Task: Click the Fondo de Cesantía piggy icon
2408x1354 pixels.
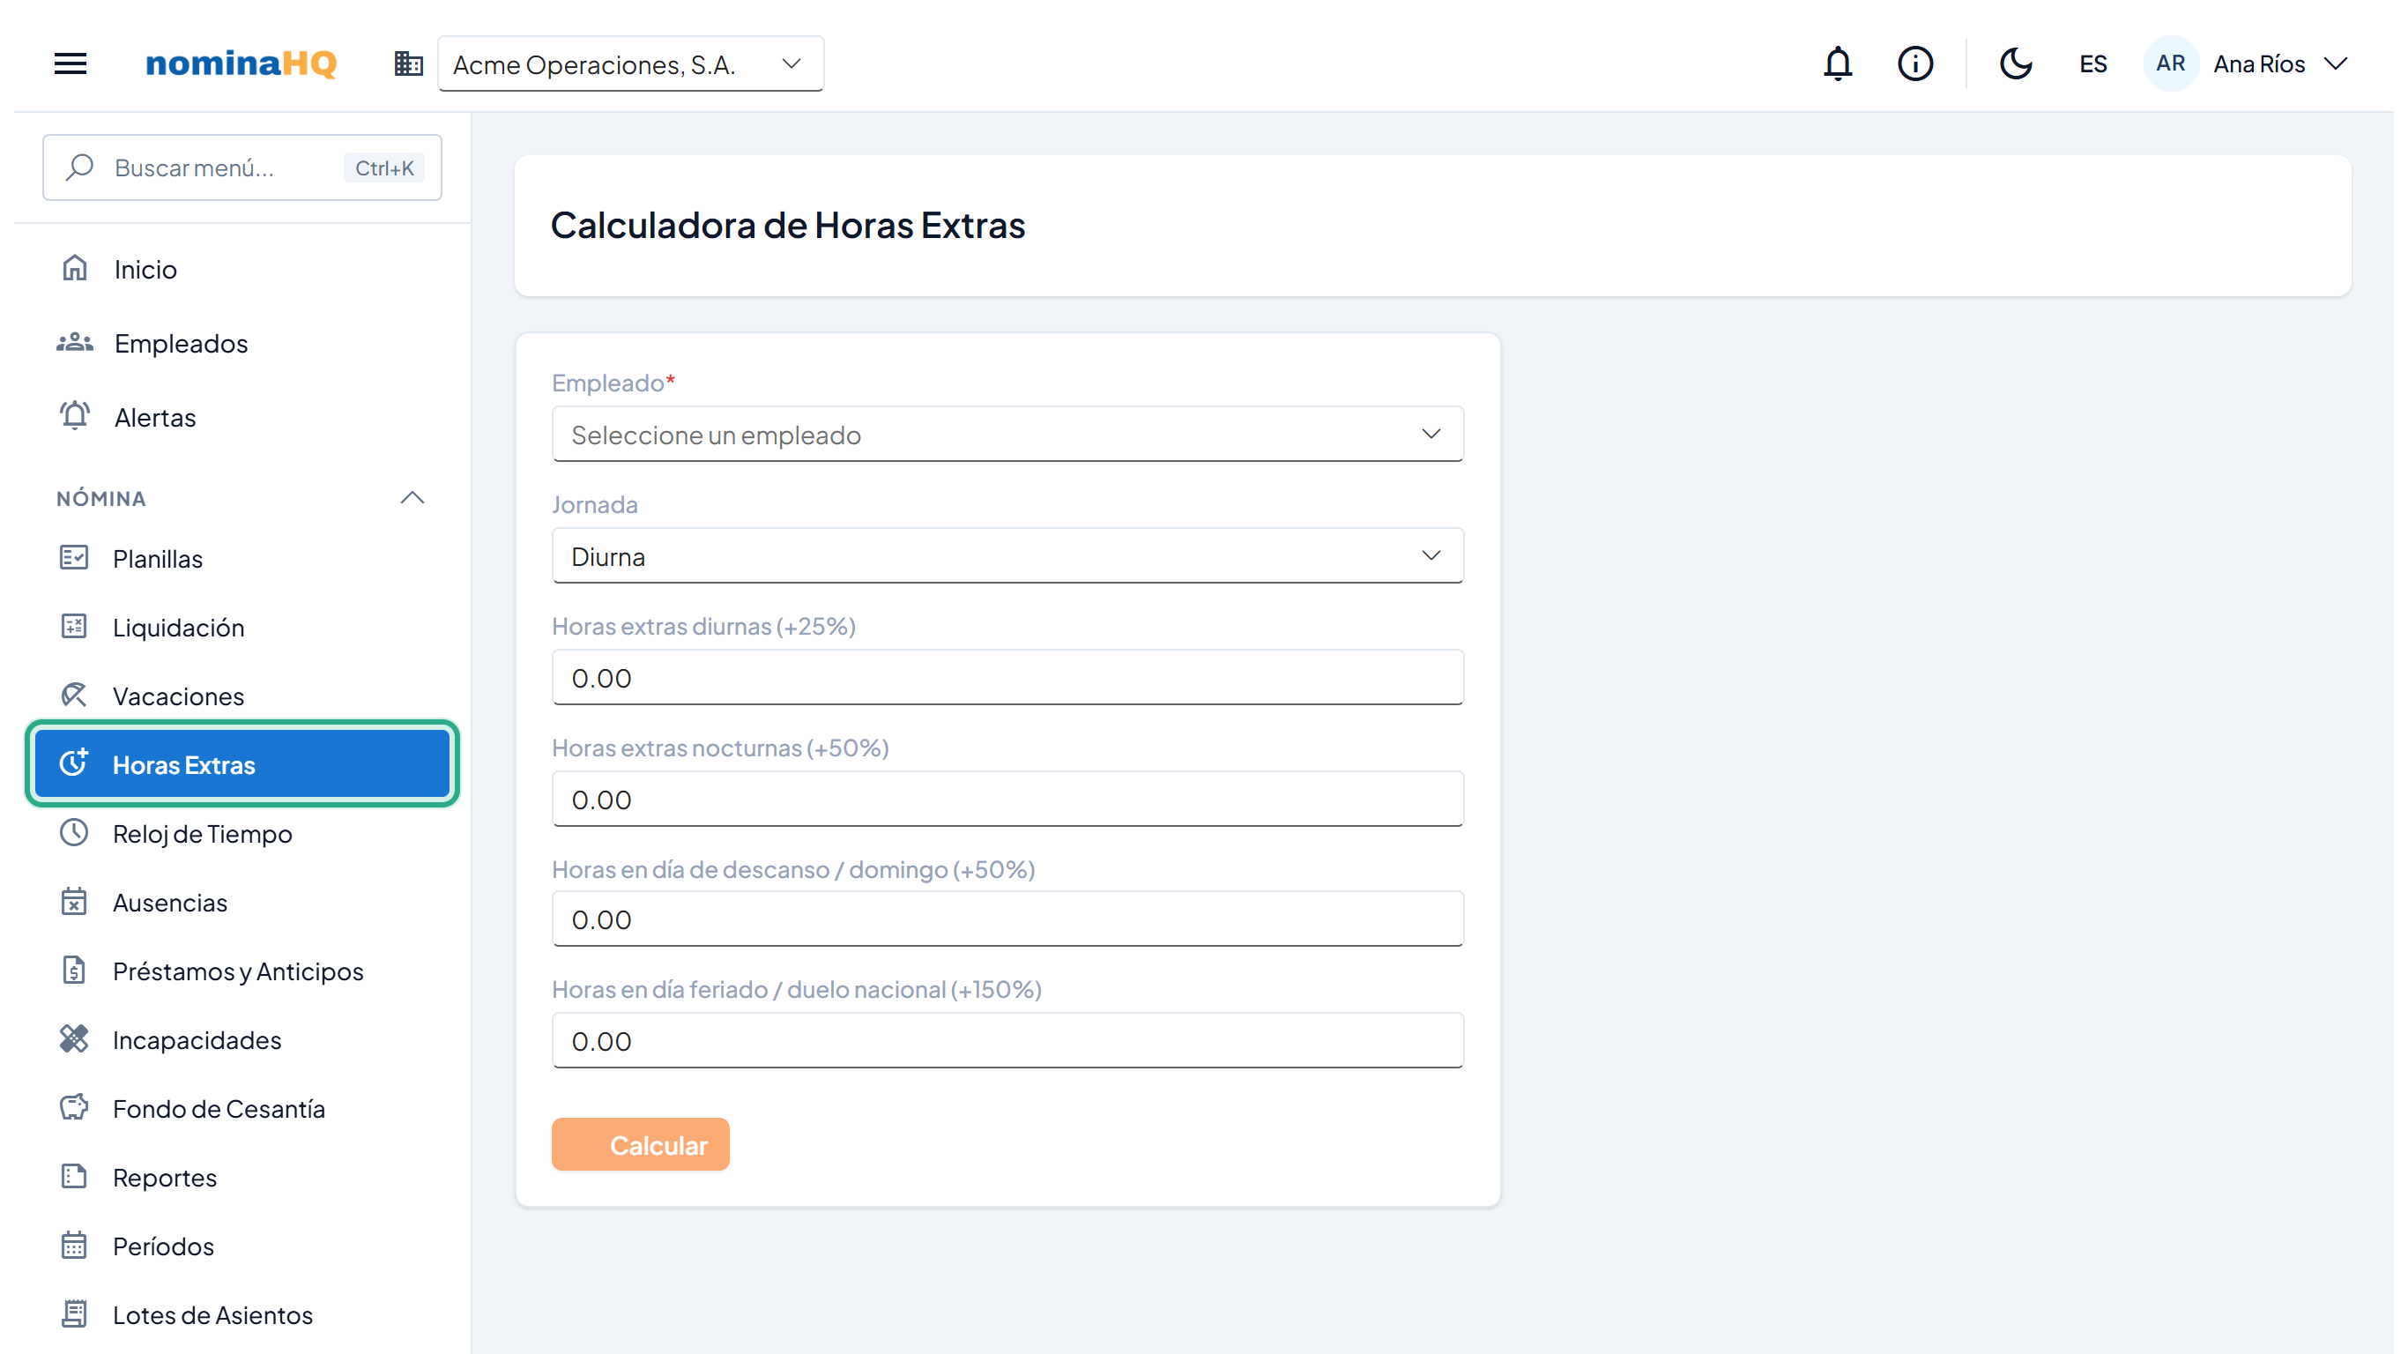Action: point(74,1108)
